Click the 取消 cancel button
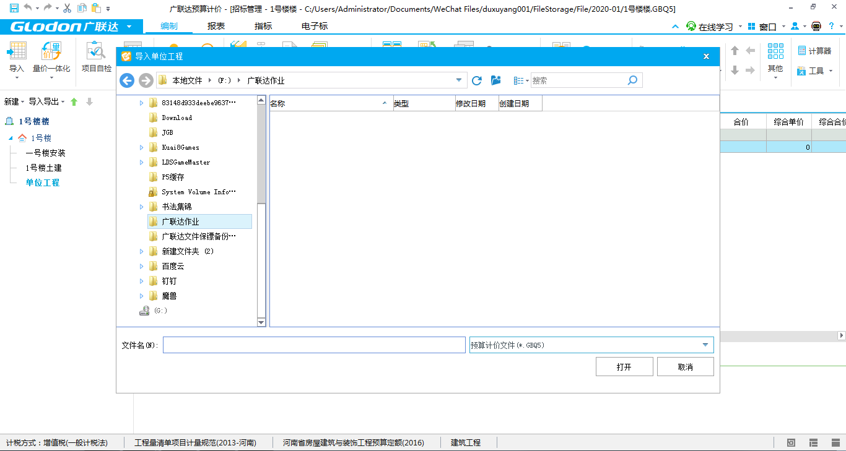 pyautogui.click(x=686, y=367)
